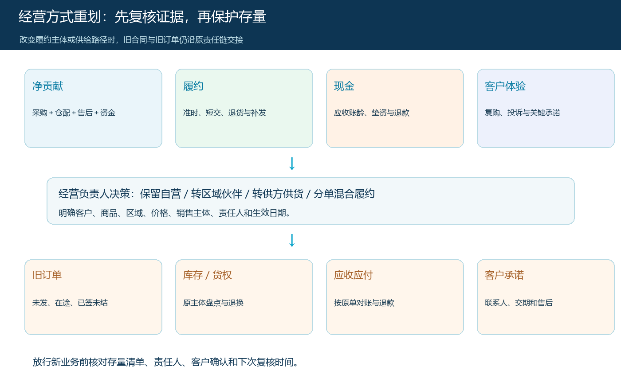Click the text 未发、在途、已签未结
The image size is (621, 390).
(70, 303)
